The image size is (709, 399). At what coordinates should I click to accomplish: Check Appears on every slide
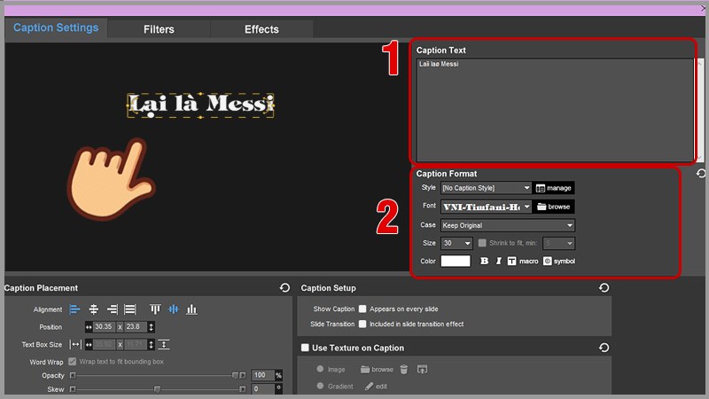tap(362, 309)
